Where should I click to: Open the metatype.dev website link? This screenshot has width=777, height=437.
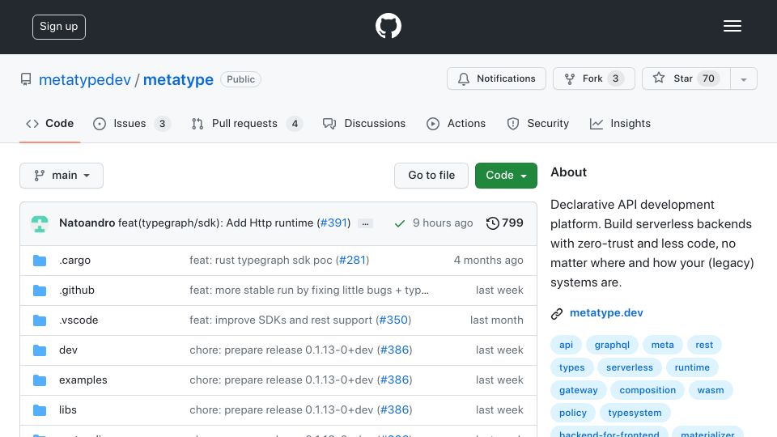click(x=606, y=312)
